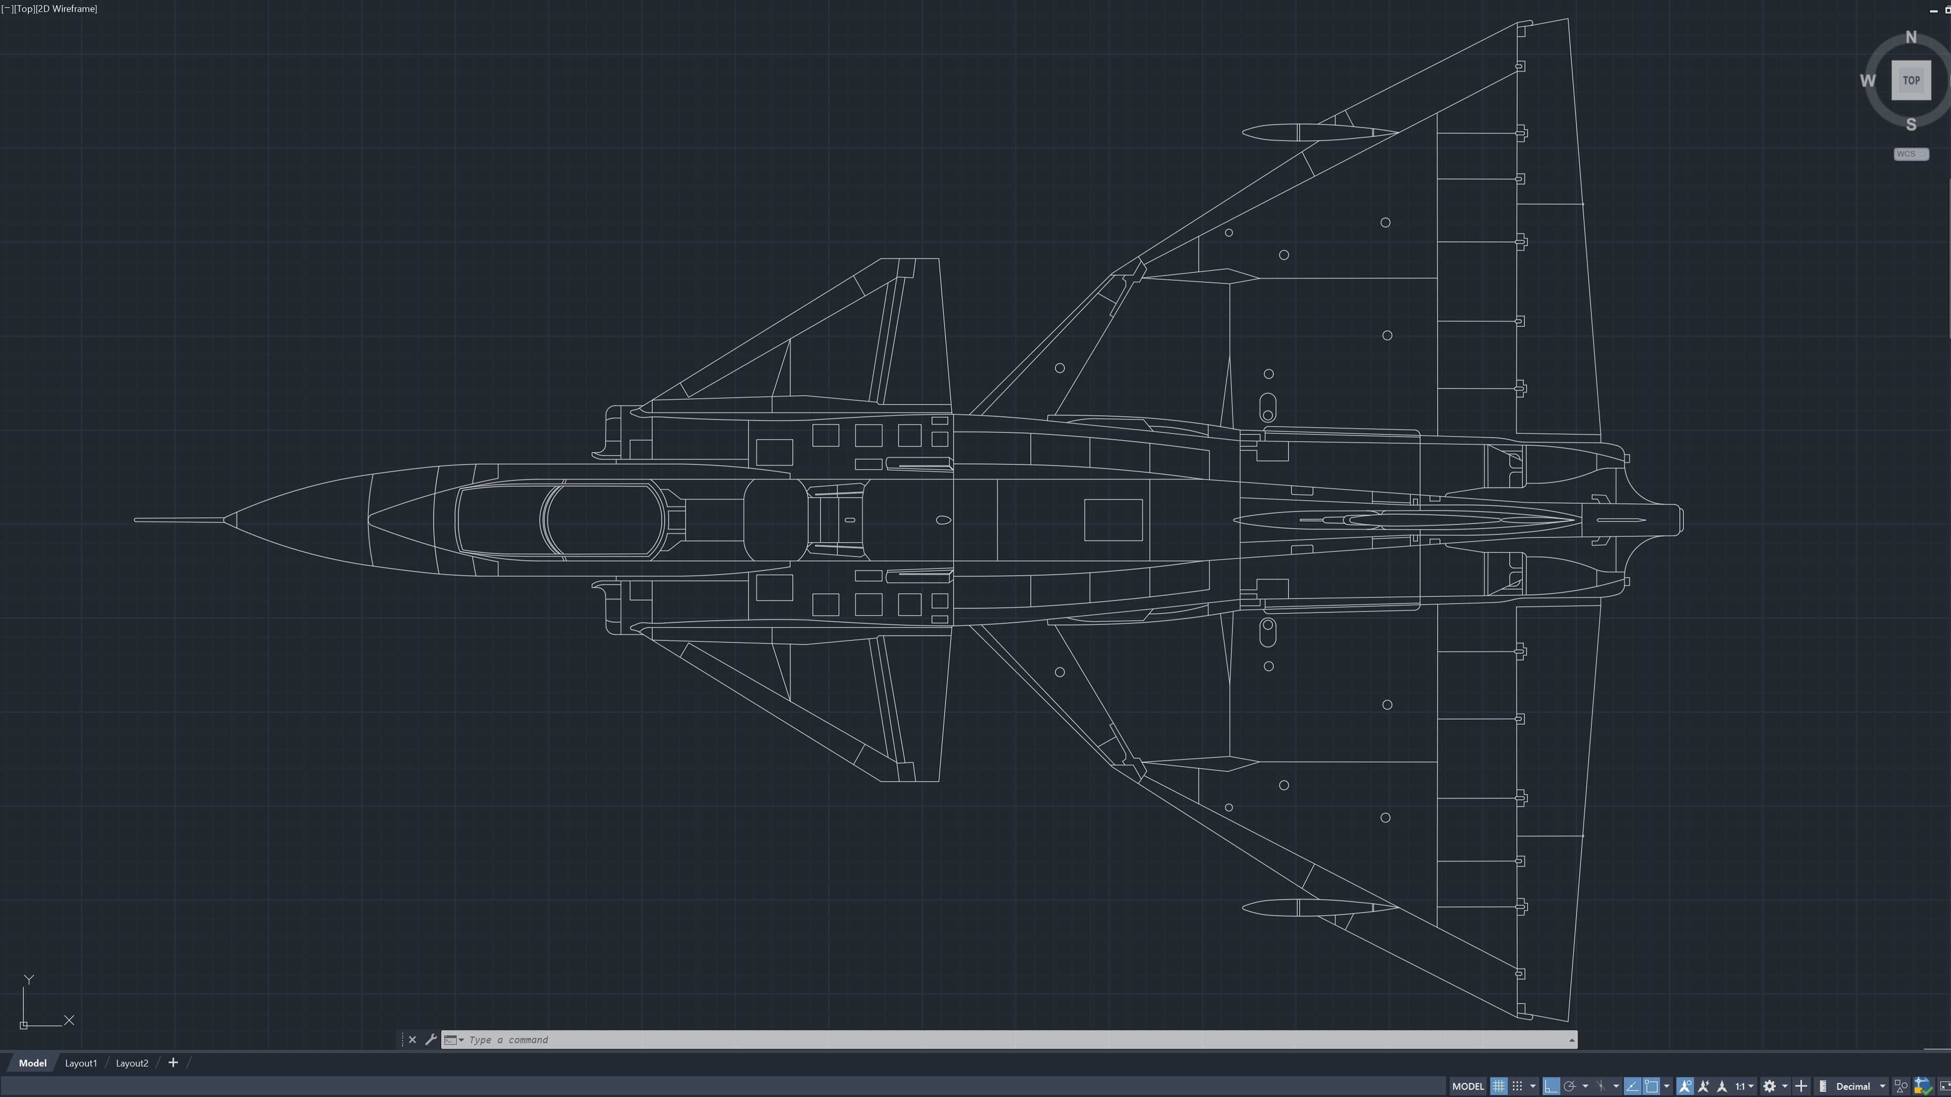The width and height of the screenshot is (1951, 1097).
Task: Open the workspace gear dropdown arrow
Action: point(1785,1086)
